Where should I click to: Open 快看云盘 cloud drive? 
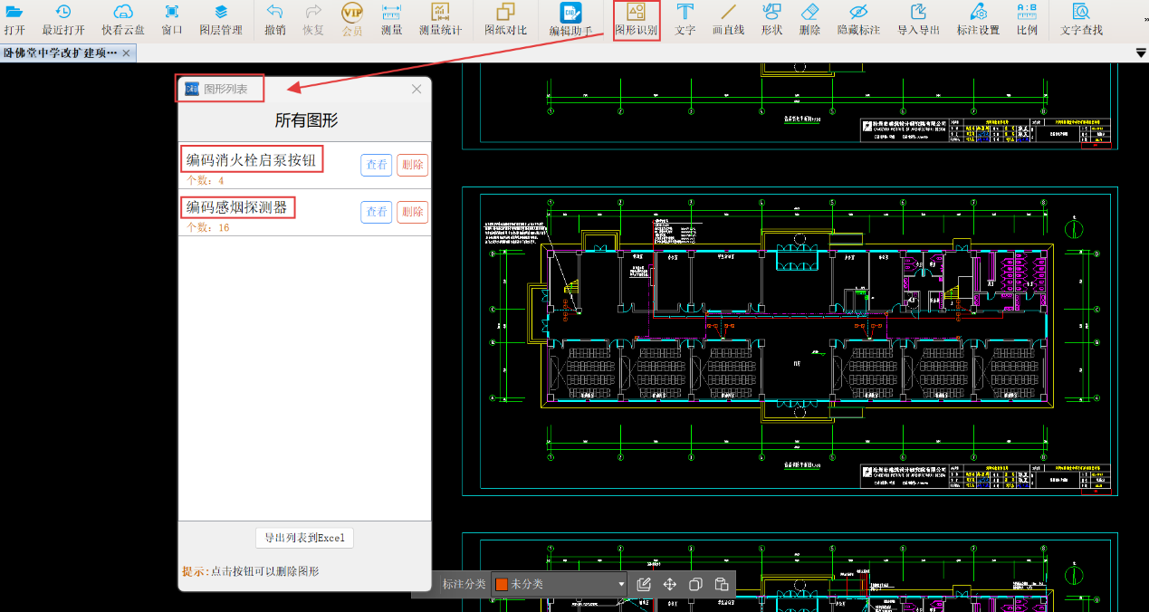(x=123, y=19)
